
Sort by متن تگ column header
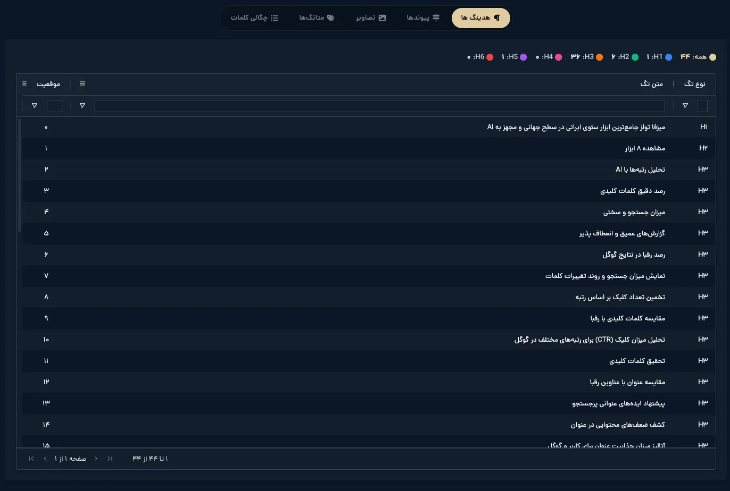[x=652, y=84]
